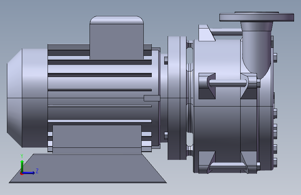Click the blue Z axis of the triad

click(x=29, y=173)
